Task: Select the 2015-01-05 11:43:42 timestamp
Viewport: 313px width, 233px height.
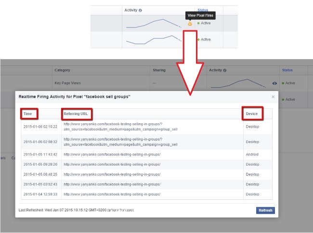Action: coord(40,155)
